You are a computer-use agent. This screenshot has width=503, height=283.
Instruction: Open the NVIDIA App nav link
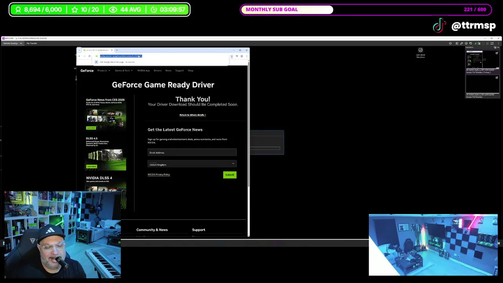click(143, 71)
